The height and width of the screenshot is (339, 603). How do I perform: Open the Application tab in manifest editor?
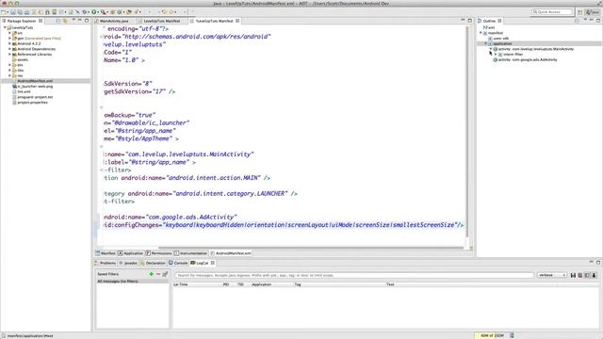131,253
